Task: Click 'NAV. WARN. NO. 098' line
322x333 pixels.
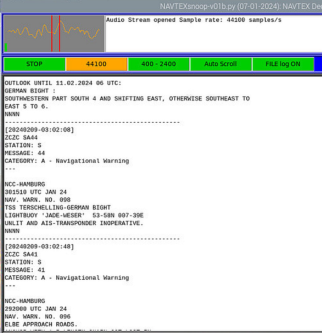Action: click(37, 200)
